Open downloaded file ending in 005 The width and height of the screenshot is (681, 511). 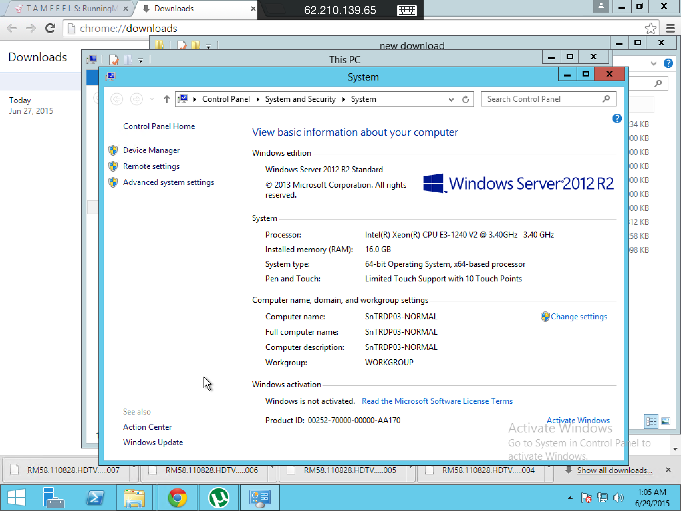[x=343, y=470]
